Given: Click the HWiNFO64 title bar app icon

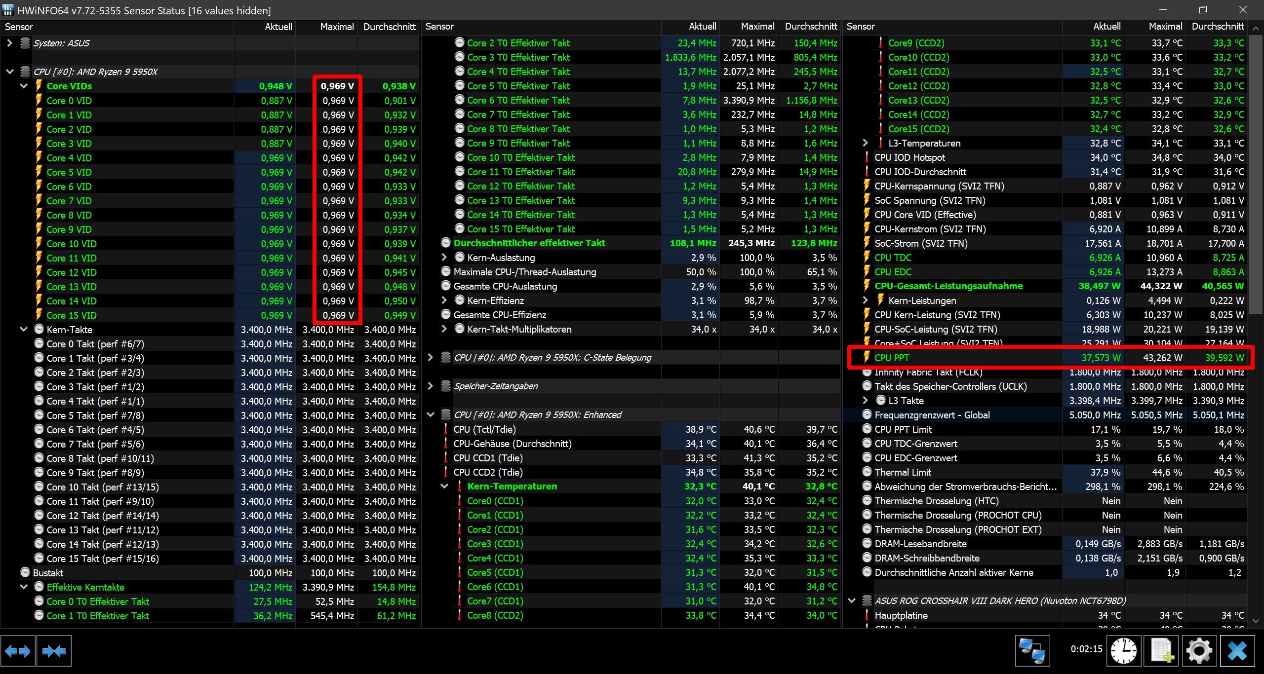Looking at the screenshot, I should tap(8, 10).
